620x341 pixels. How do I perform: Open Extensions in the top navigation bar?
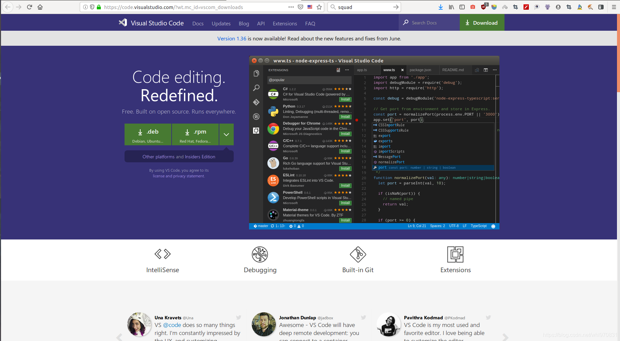pyautogui.click(x=285, y=23)
